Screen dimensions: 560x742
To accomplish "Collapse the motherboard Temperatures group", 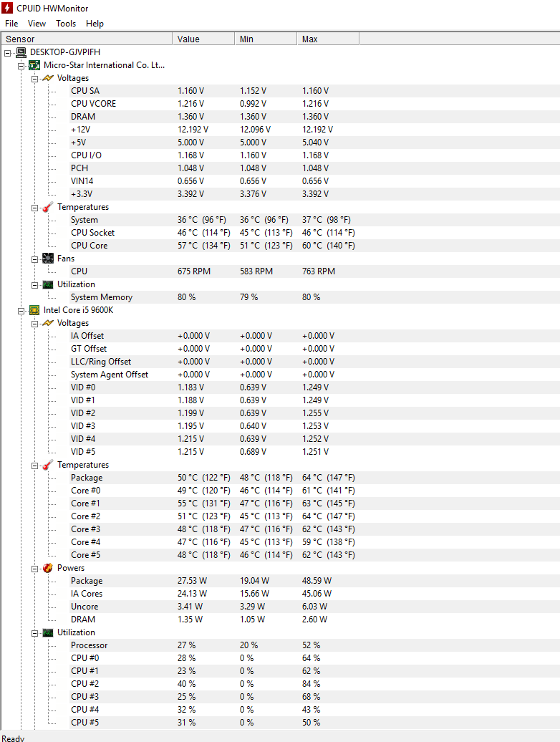I will point(34,208).
